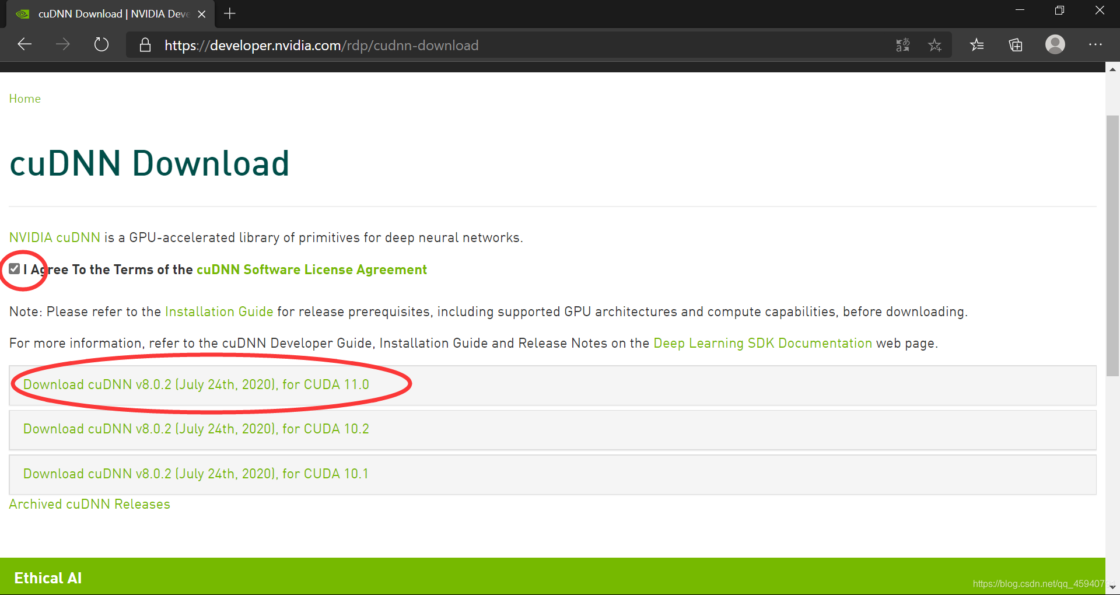Open cuDNN Software License Agreement link
This screenshot has height=595, width=1120.
click(311, 269)
